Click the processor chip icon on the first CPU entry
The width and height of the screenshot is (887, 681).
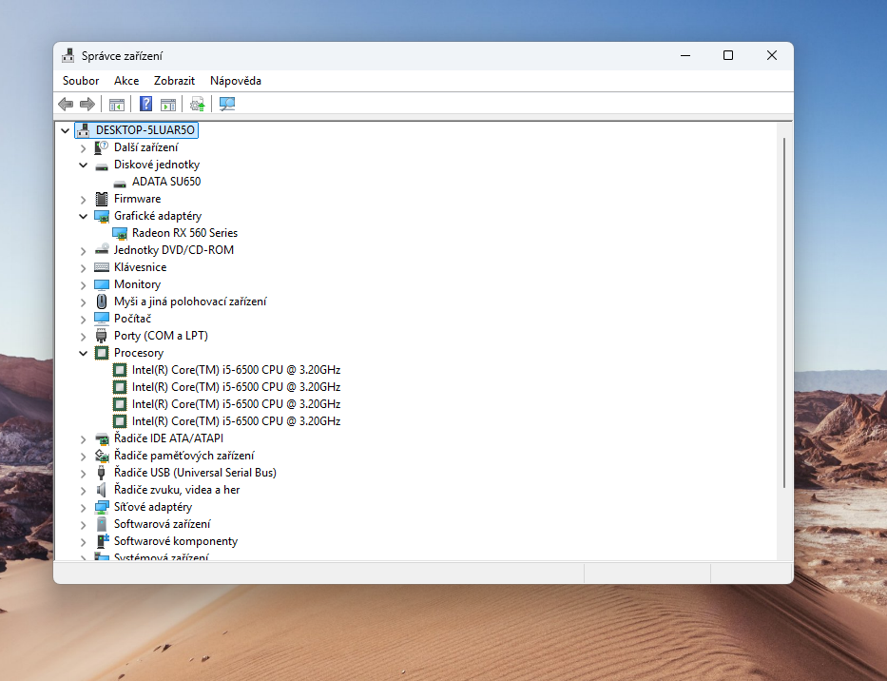[x=120, y=369]
